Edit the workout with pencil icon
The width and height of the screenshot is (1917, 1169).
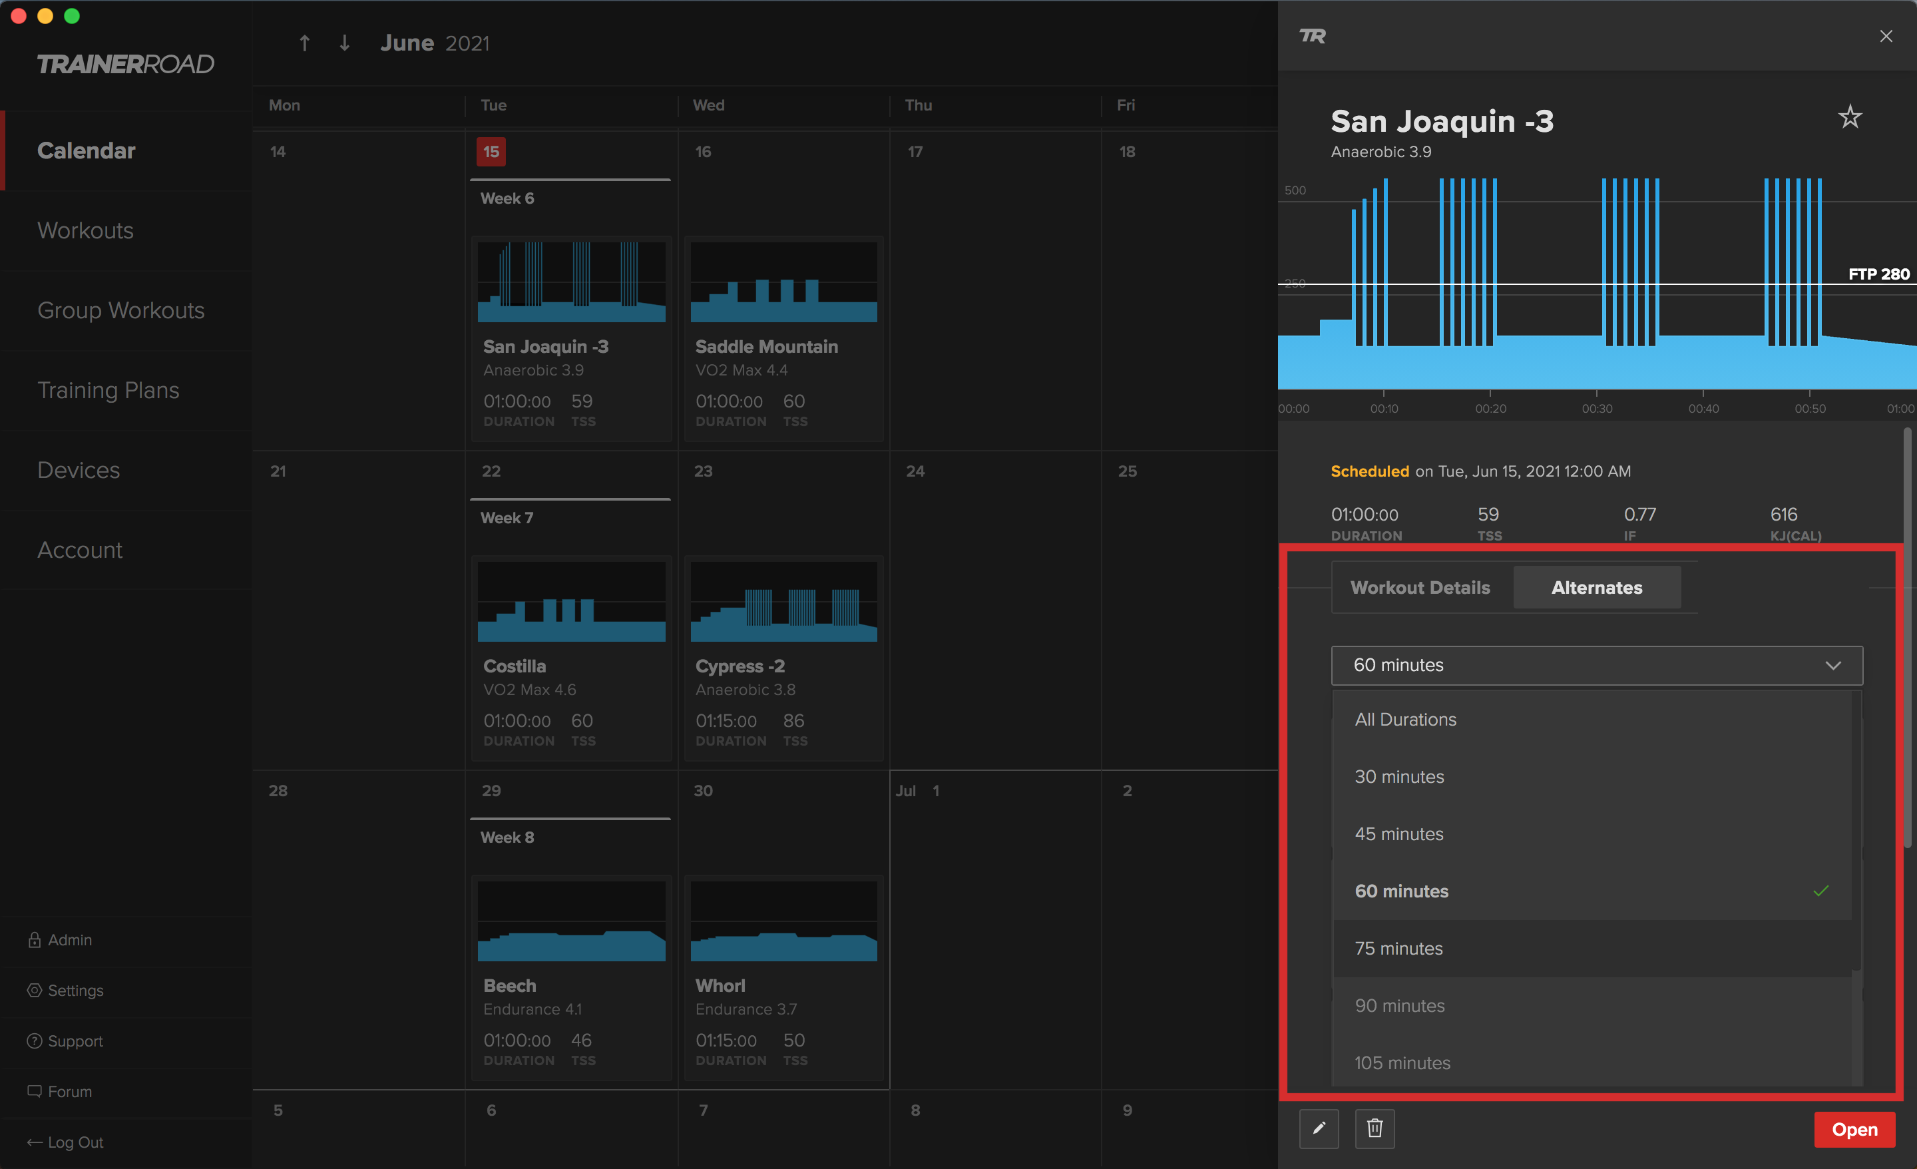point(1319,1128)
